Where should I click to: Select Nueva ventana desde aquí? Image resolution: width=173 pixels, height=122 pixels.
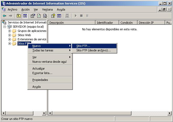point(50,62)
